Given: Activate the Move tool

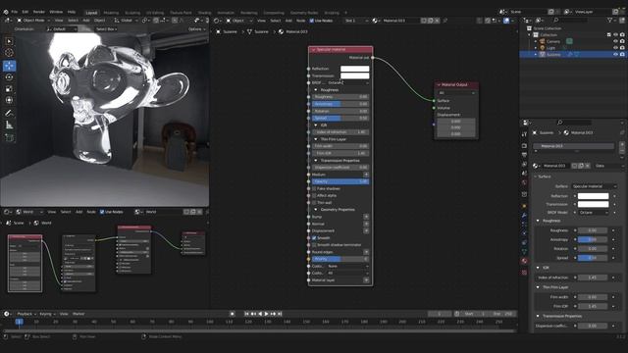Looking at the screenshot, I should click(9, 66).
